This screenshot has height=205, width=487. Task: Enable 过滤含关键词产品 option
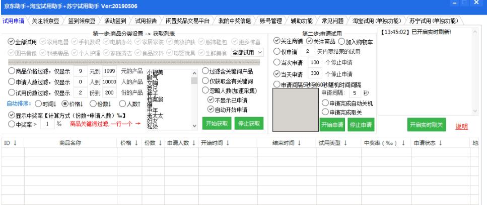click(227, 71)
